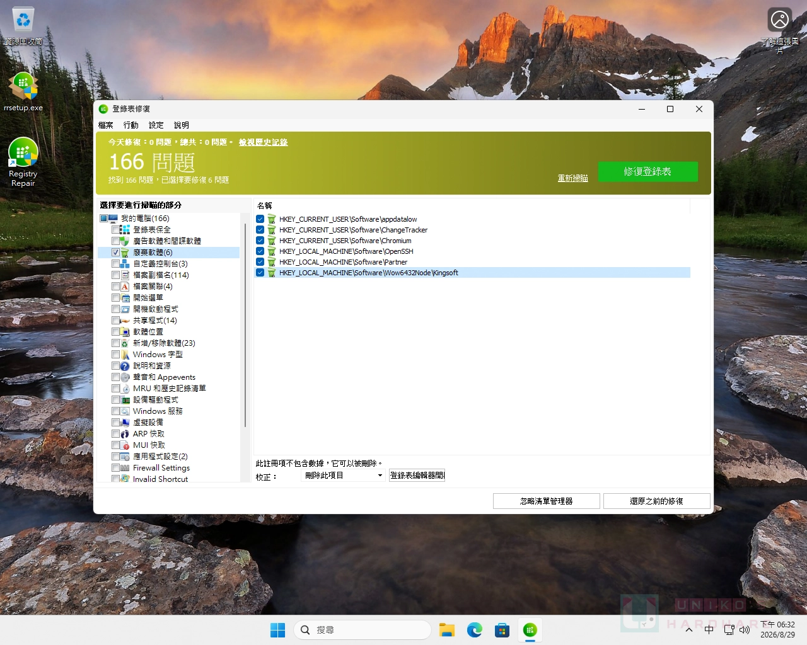The height and width of the screenshot is (645, 807).
Task: Check the 新增/移除軟體(23) checkbox
Action: click(x=115, y=343)
